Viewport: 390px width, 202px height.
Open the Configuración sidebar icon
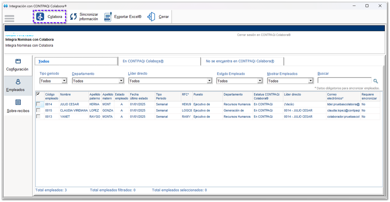point(18,61)
